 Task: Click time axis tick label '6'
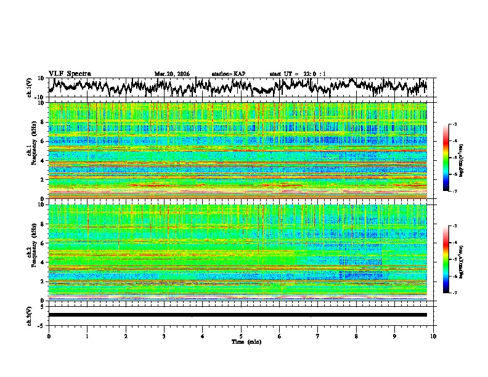coord(280,336)
